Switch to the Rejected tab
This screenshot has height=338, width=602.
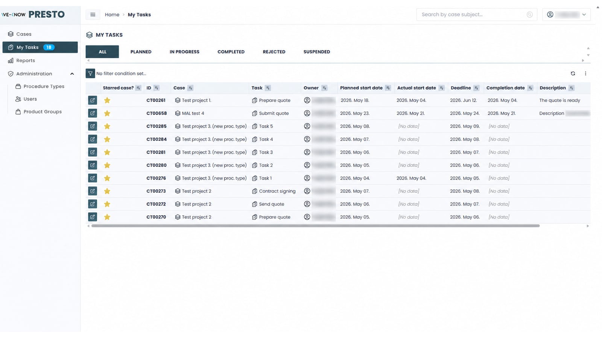[x=274, y=52]
